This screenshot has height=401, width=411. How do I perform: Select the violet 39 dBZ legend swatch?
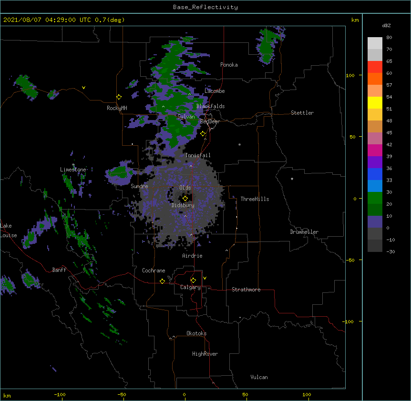pyautogui.click(x=375, y=162)
